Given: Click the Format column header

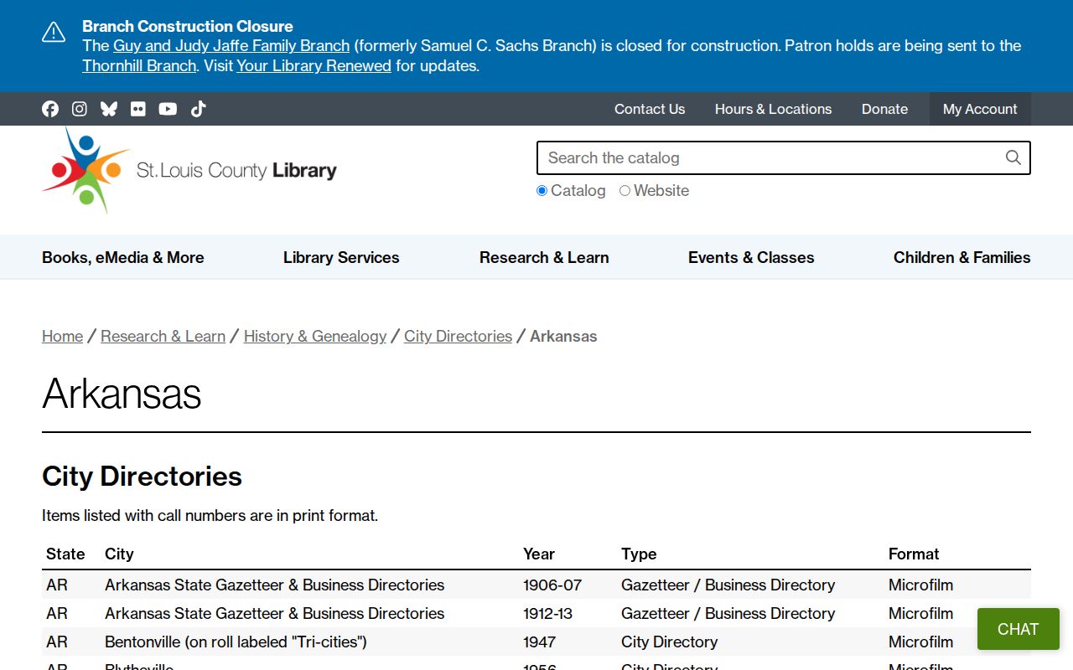Looking at the screenshot, I should (914, 554).
